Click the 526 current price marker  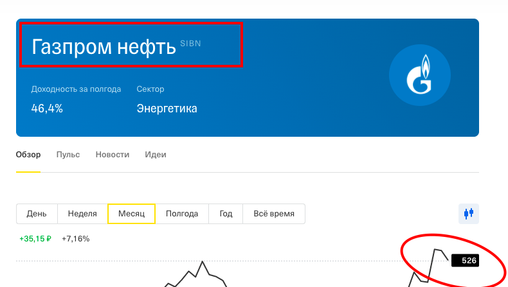[465, 261]
